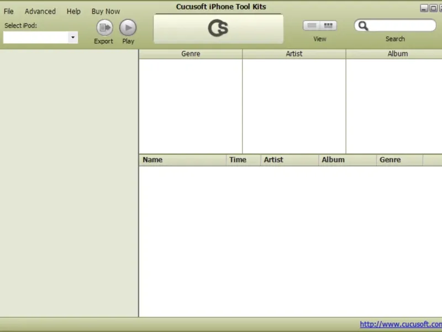The image size is (442, 332).
Task: Click the search magnifier icon
Action: tap(363, 26)
